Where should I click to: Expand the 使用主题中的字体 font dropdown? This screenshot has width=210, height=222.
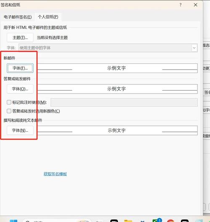click(x=194, y=48)
